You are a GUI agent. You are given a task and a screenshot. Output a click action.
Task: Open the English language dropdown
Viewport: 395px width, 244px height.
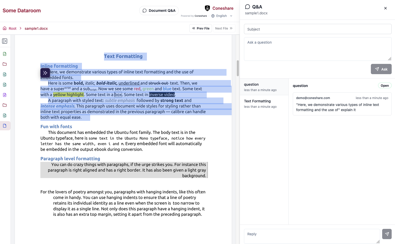(x=222, y=16)
